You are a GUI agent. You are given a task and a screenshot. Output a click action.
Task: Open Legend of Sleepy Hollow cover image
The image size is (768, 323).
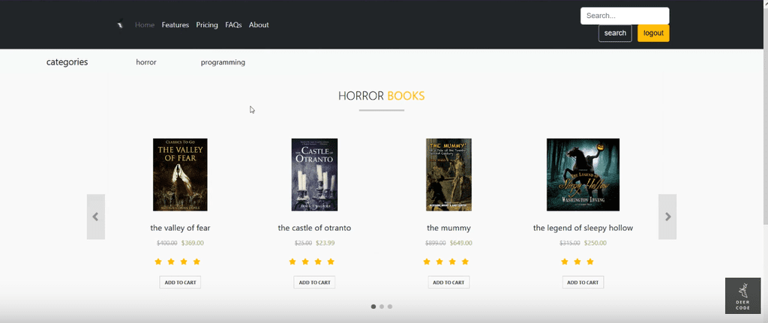coord(583,175)
